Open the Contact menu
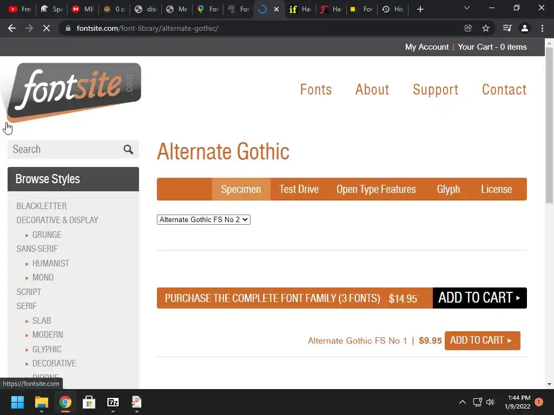 [x=504, y=90]
